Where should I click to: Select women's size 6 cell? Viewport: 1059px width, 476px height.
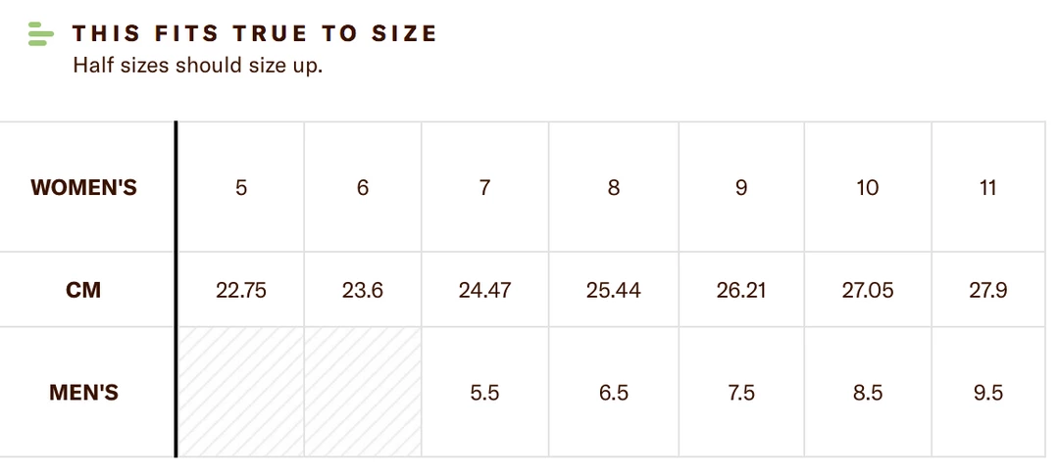(363, 187)
